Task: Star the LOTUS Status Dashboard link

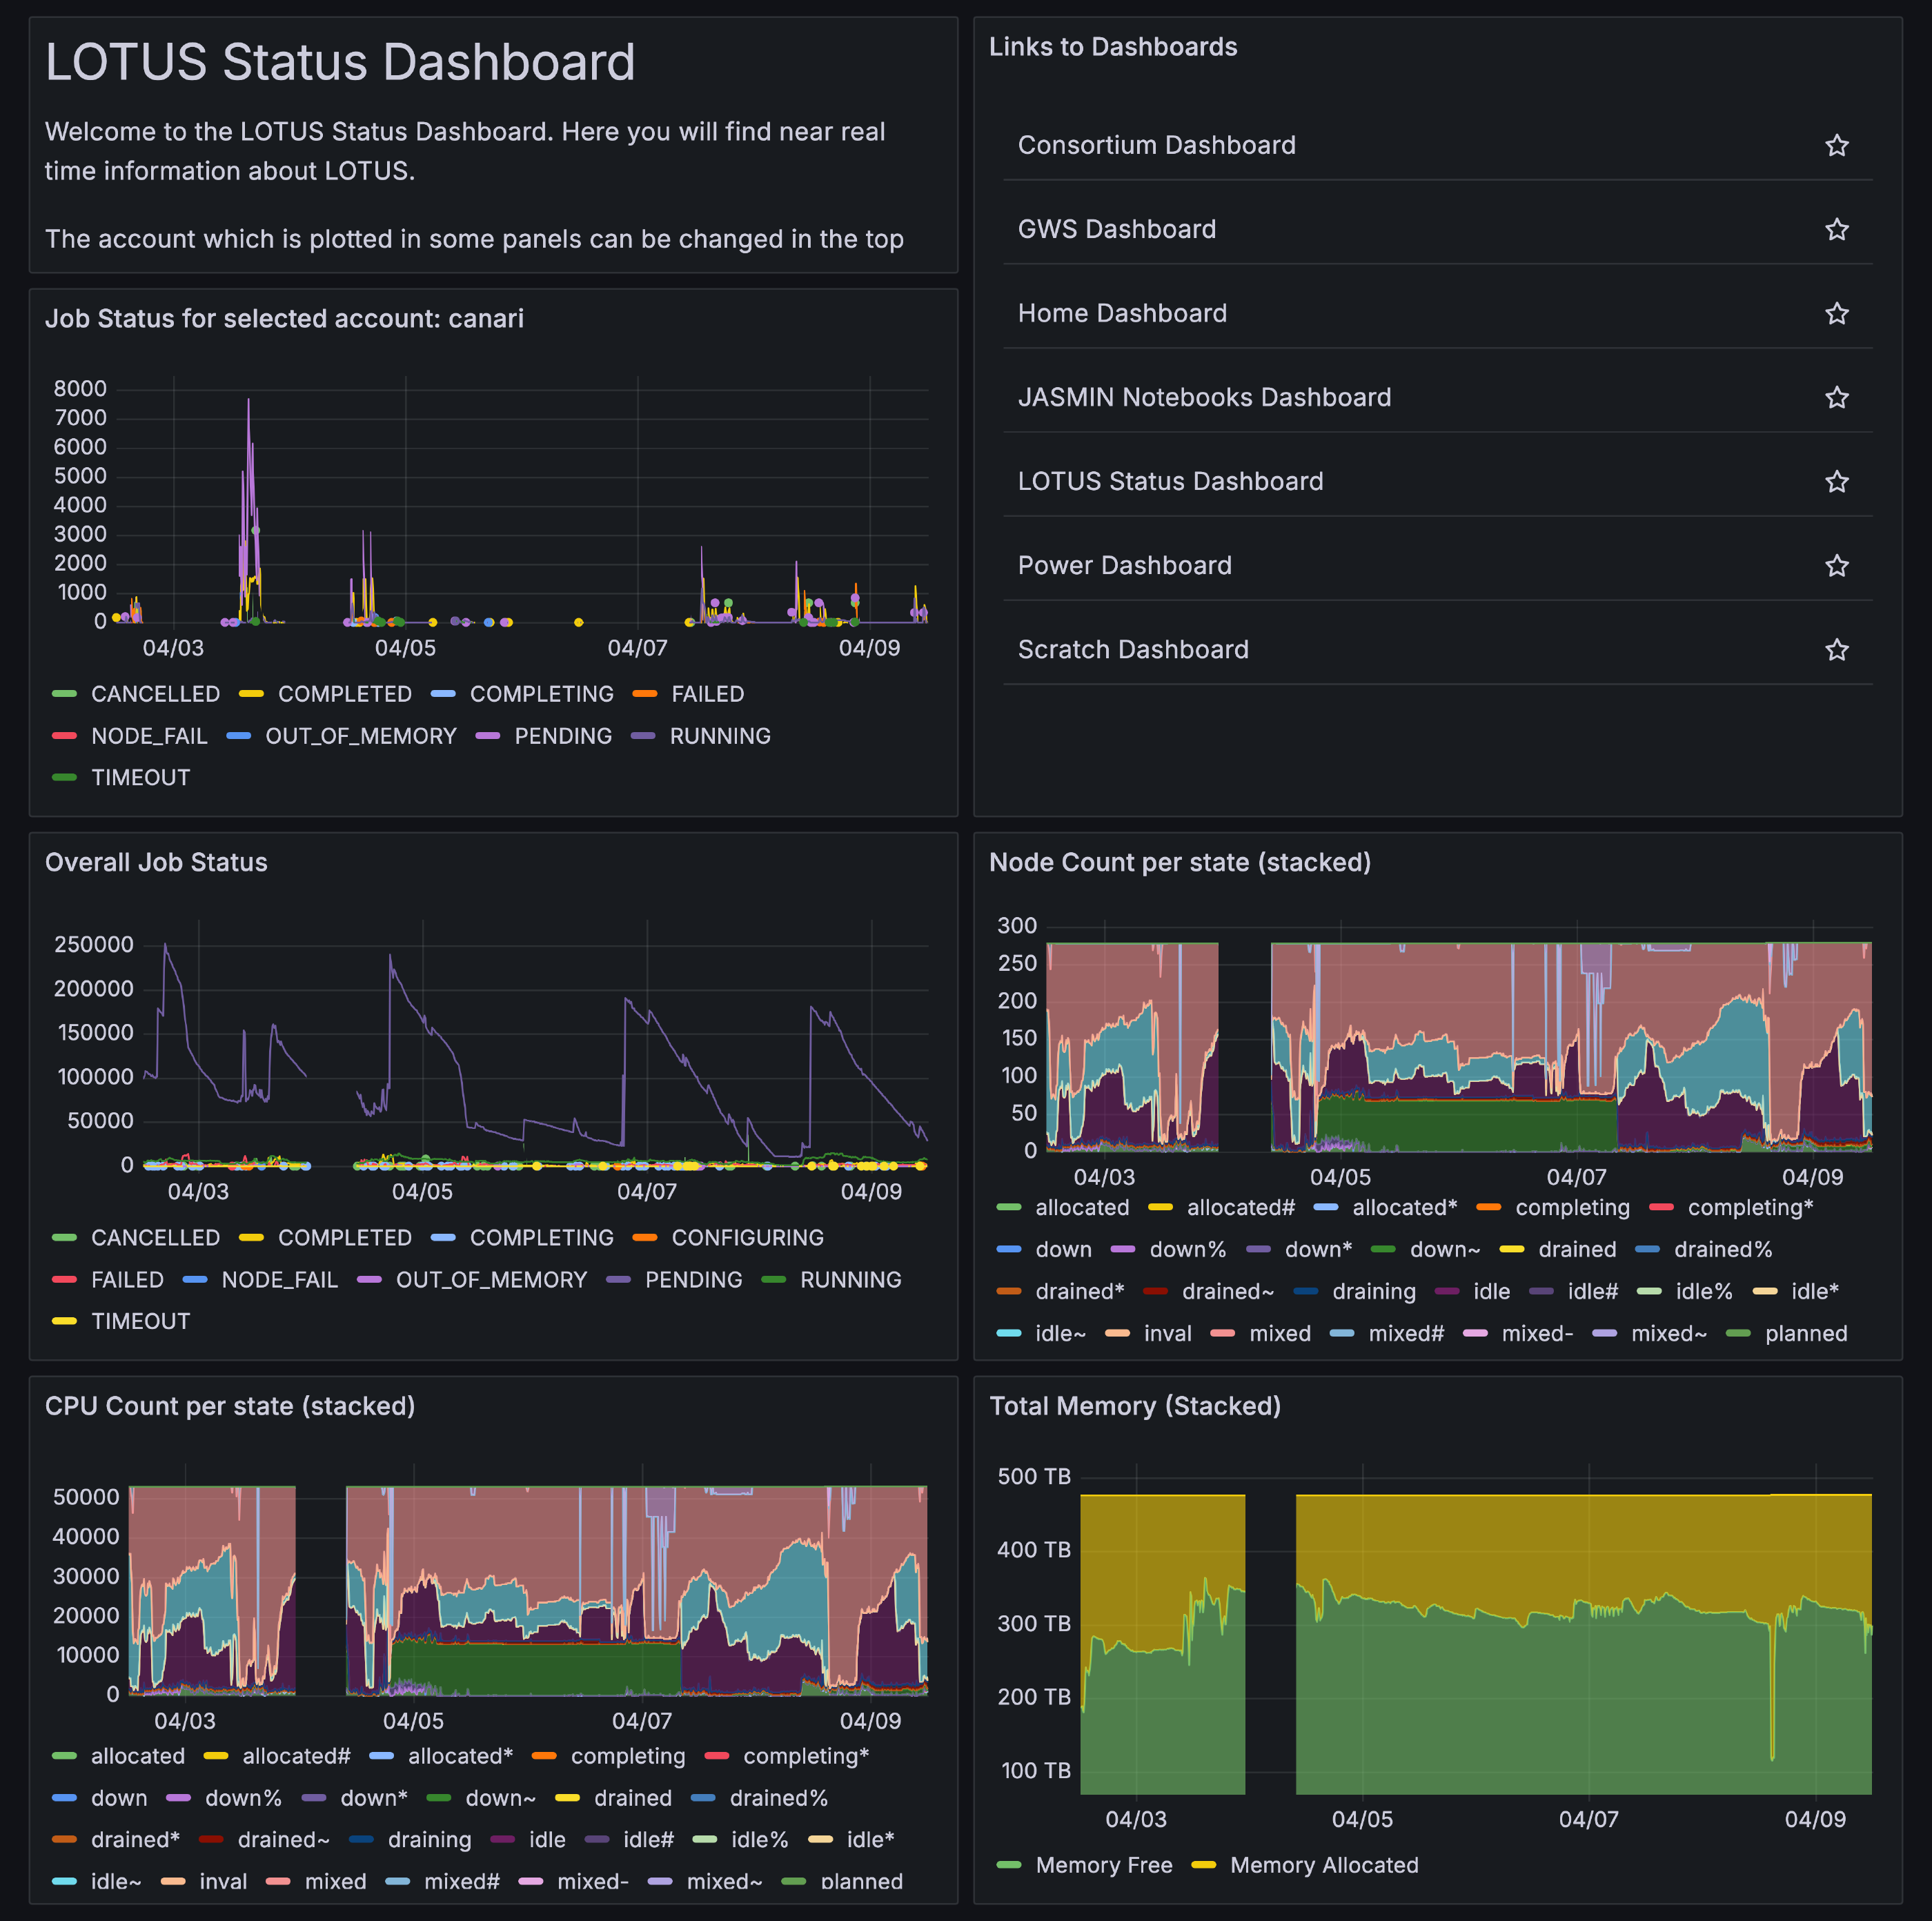Action: (x=1836, y=482)
